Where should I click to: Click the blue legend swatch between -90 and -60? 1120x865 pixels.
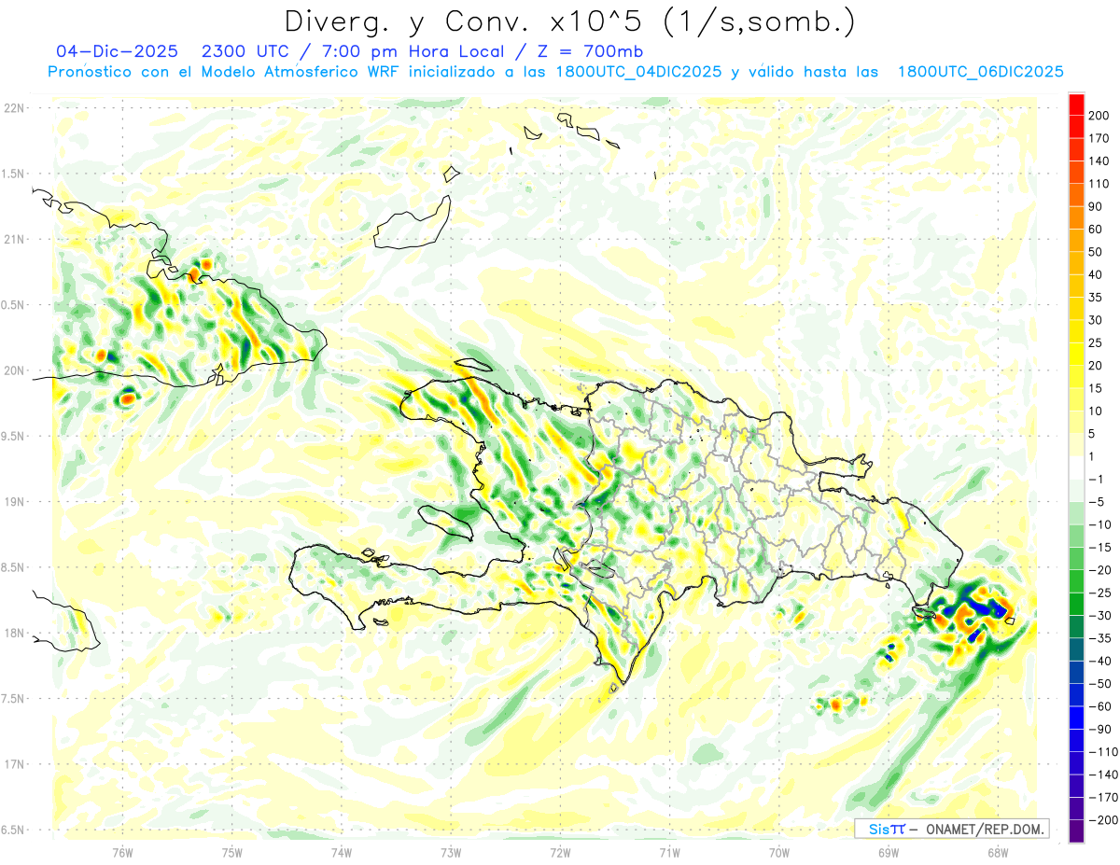(x=1076, y=719)
